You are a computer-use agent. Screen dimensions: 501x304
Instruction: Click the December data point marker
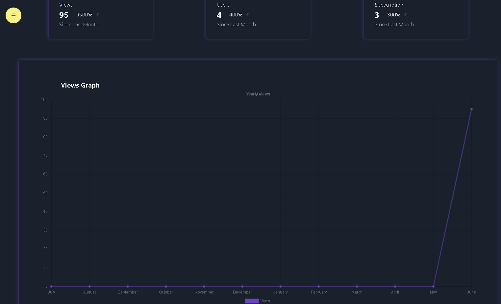tap(242, 286)
